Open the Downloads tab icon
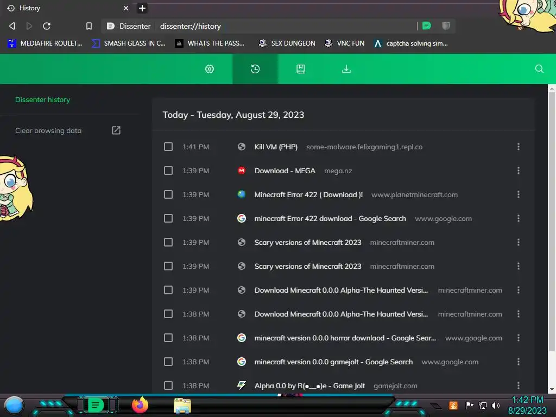The height and width of the screenshot is (417, 556). (346, 69)
